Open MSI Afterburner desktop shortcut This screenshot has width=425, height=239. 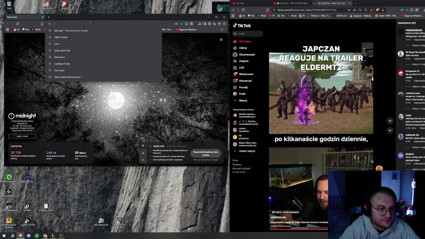(x=101, y=222)
